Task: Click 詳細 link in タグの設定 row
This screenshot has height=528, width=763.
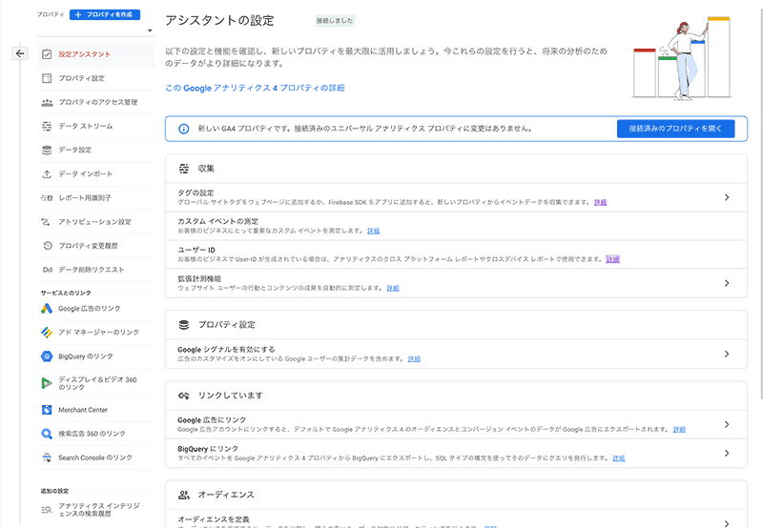Action: pyautogui.click(x=600, y=202)
